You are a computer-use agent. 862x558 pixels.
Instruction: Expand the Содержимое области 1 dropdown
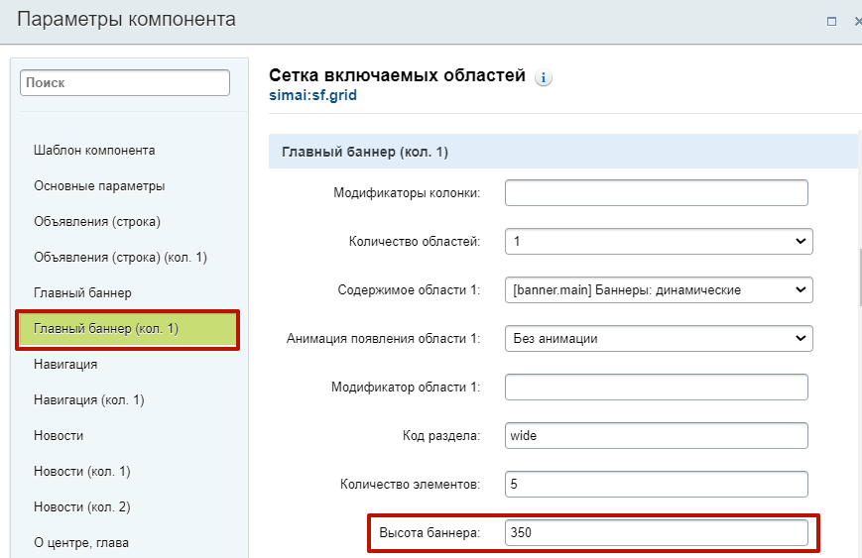coord(659,289)
